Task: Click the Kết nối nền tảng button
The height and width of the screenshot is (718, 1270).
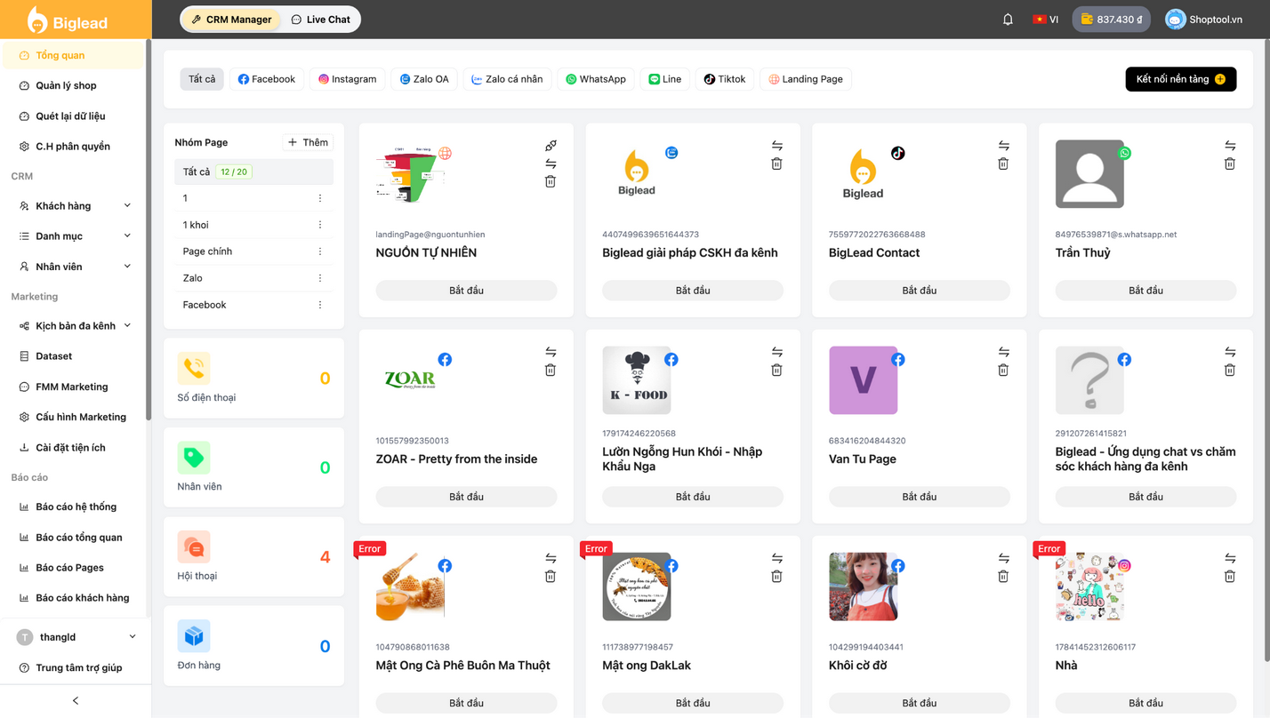Action: [x=1180, y=79]
